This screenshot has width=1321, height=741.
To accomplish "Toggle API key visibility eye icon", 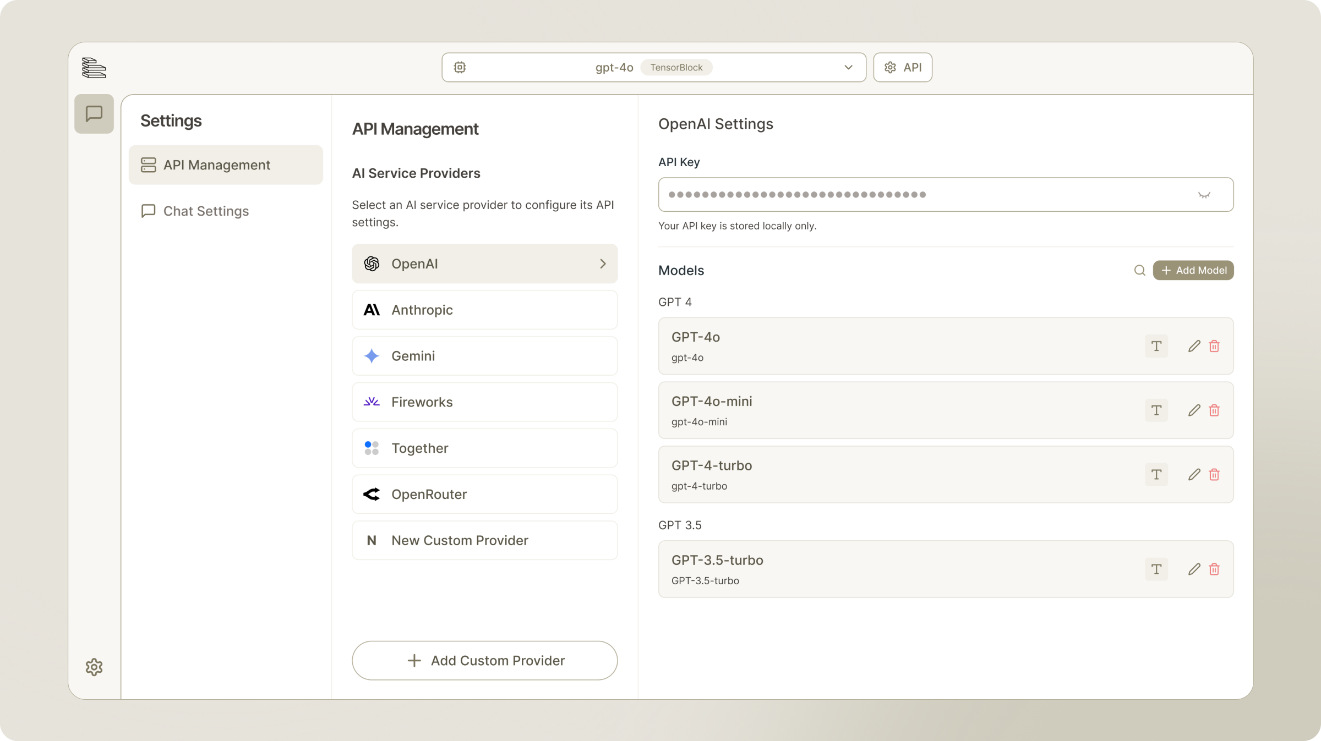I will click(x=1204, y=195).
